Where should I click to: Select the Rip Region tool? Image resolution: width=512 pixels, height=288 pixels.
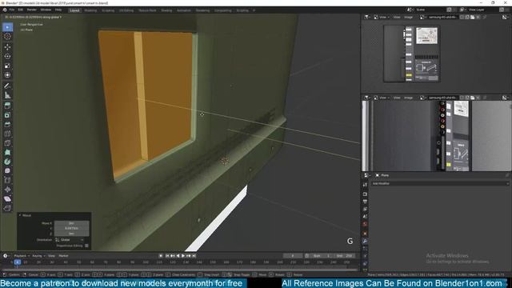coord(7,208)
